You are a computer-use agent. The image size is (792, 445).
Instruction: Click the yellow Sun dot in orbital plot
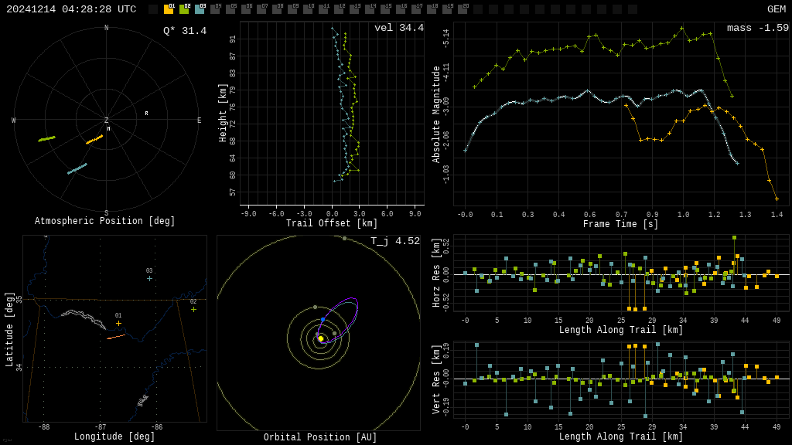click(320, 338)
